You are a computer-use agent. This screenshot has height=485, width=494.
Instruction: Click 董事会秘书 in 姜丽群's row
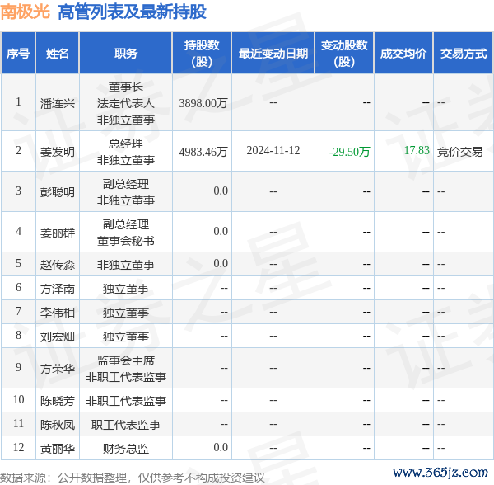click(126, 241)
